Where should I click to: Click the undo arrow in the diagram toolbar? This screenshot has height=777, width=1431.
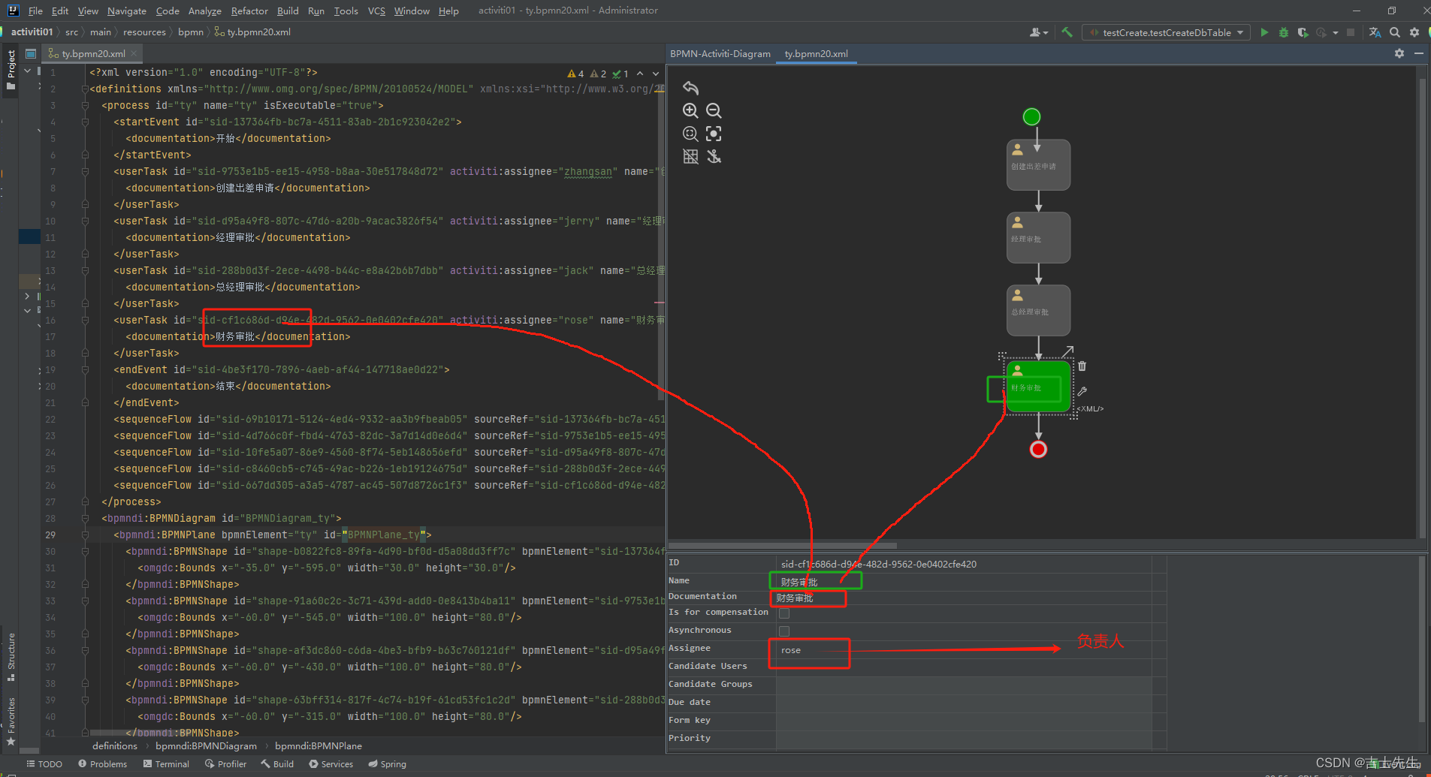[x=690, y=88]
